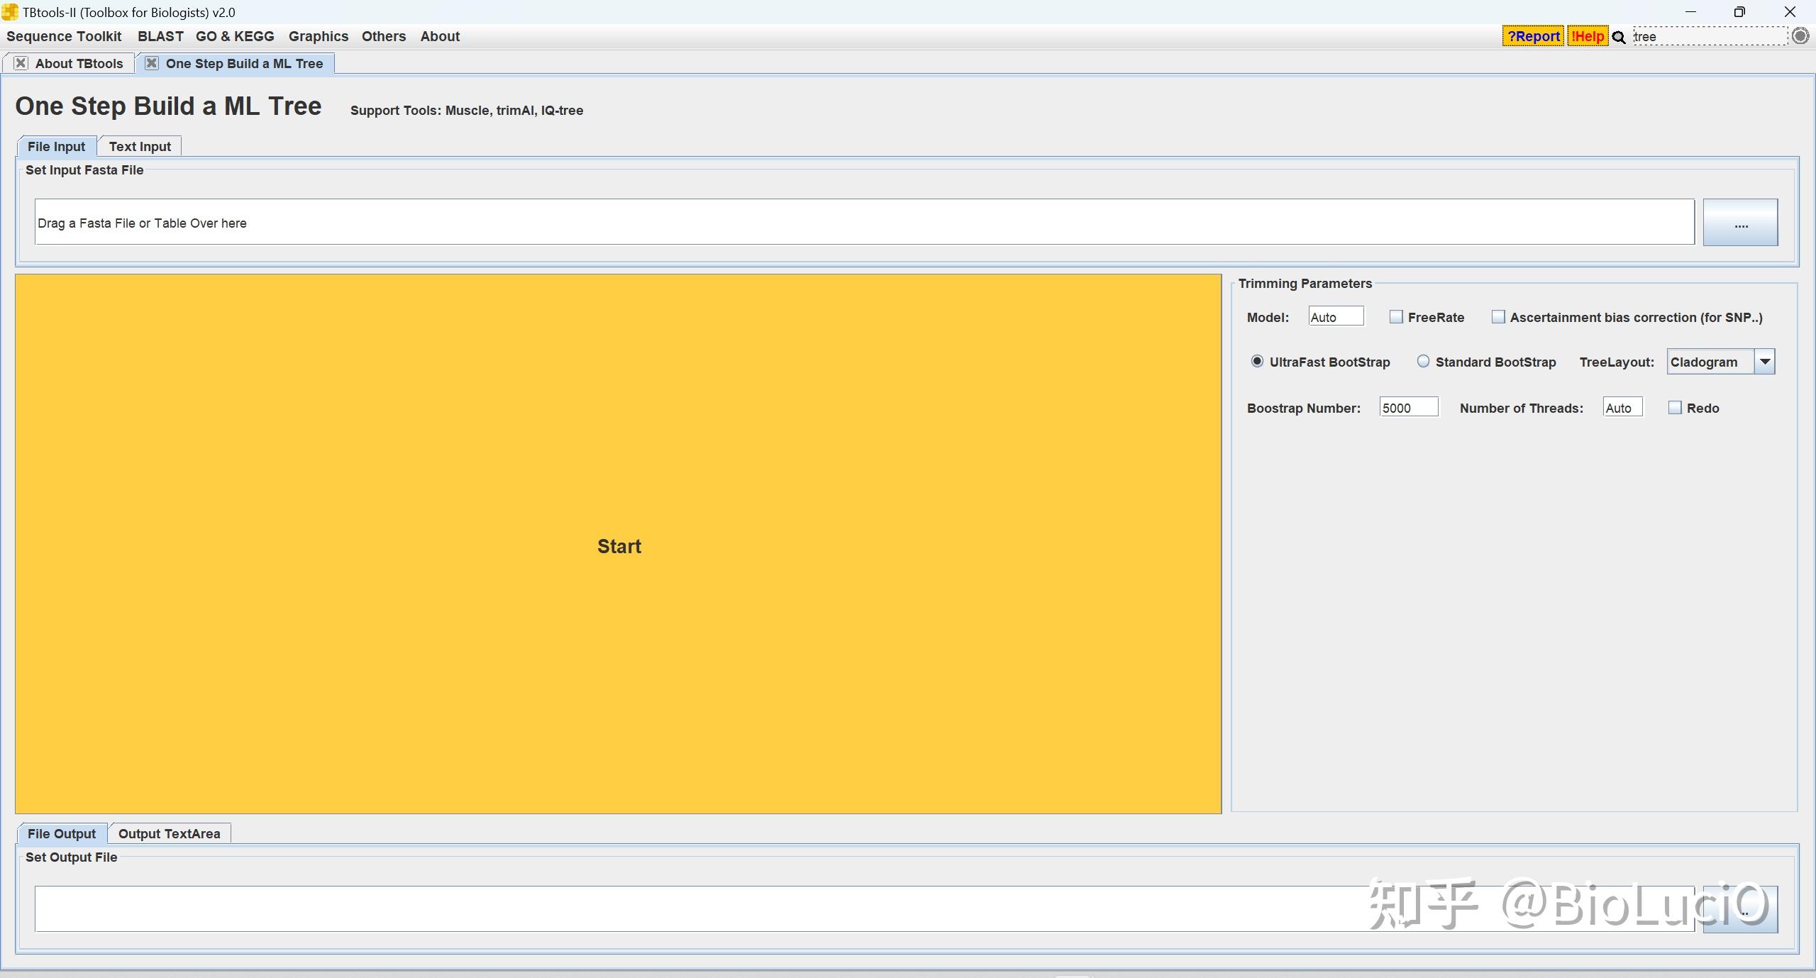Open the Sequence Toolkit menu

click(64, 36)
